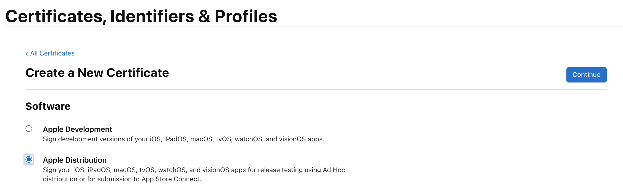Click 'App Store Connect' in the Distribution description

(x=171, y=179)
